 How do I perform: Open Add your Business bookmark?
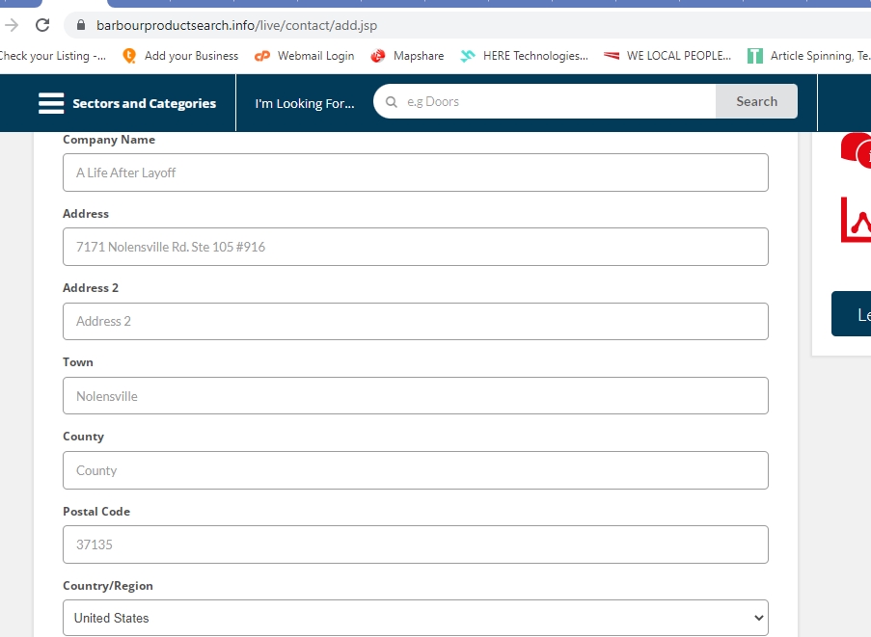pos(180,56)
